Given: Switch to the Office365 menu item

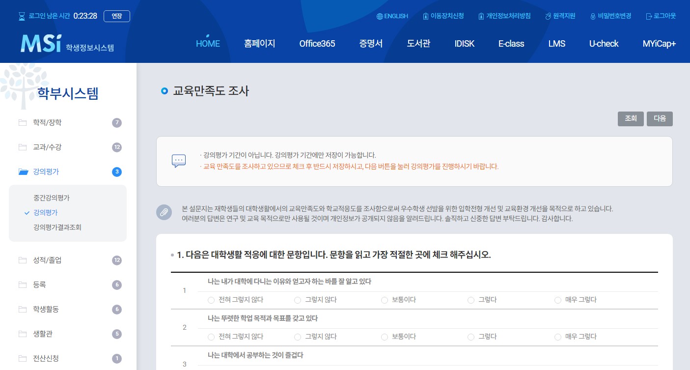Looking at the screenshot, I should click(317, 44).
